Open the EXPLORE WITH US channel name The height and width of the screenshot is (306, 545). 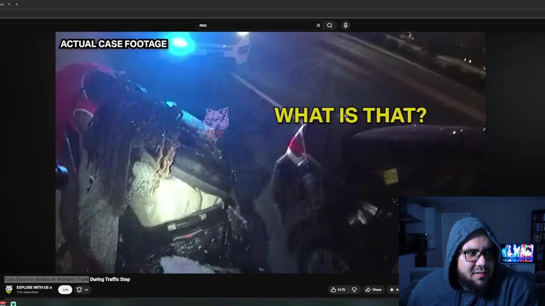click(x=33, y=288)
